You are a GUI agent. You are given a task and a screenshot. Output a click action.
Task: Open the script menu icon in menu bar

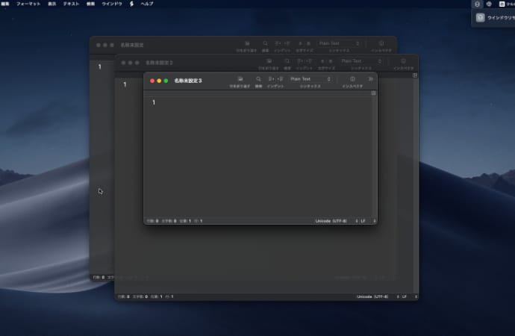click(132, 4)
